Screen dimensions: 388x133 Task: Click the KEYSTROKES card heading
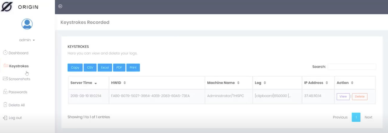(x=78, y=47)
